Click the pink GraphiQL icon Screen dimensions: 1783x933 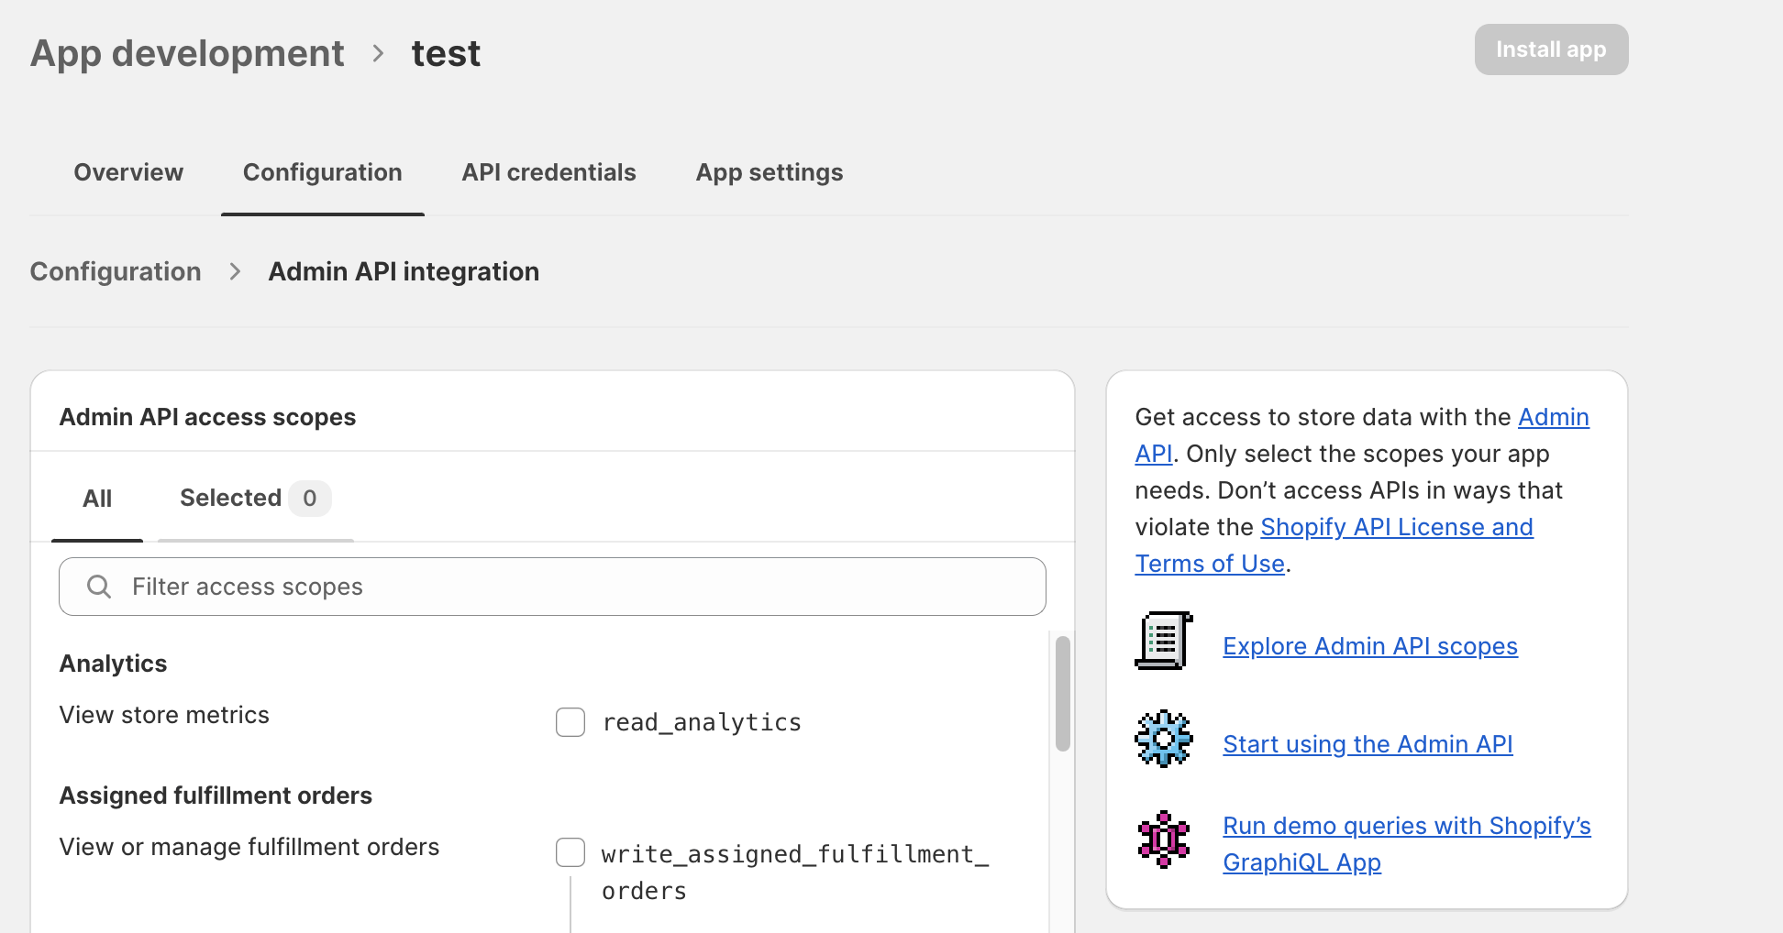(x=1164, y=839)
